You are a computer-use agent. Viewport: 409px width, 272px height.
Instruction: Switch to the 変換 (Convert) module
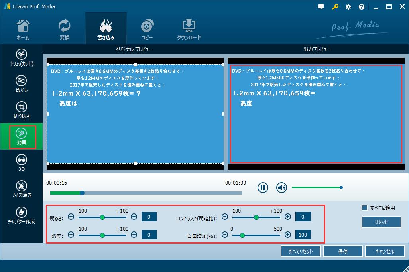tap(64, 28)
